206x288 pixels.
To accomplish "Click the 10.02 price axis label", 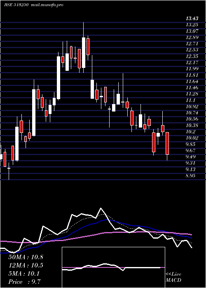I will (192, 138).
